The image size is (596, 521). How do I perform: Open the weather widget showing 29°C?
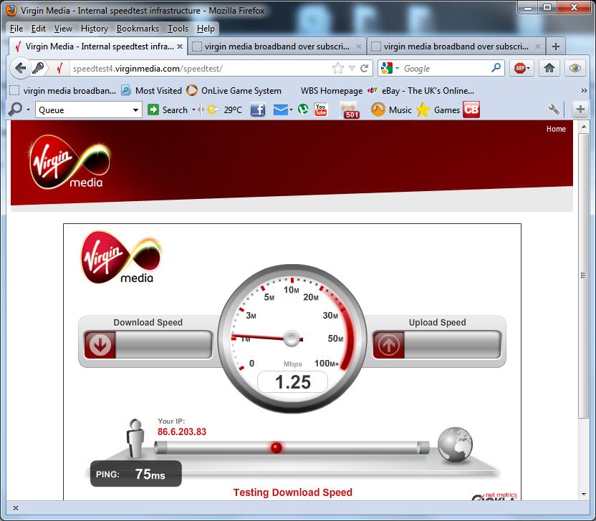(x=224, y=109)
